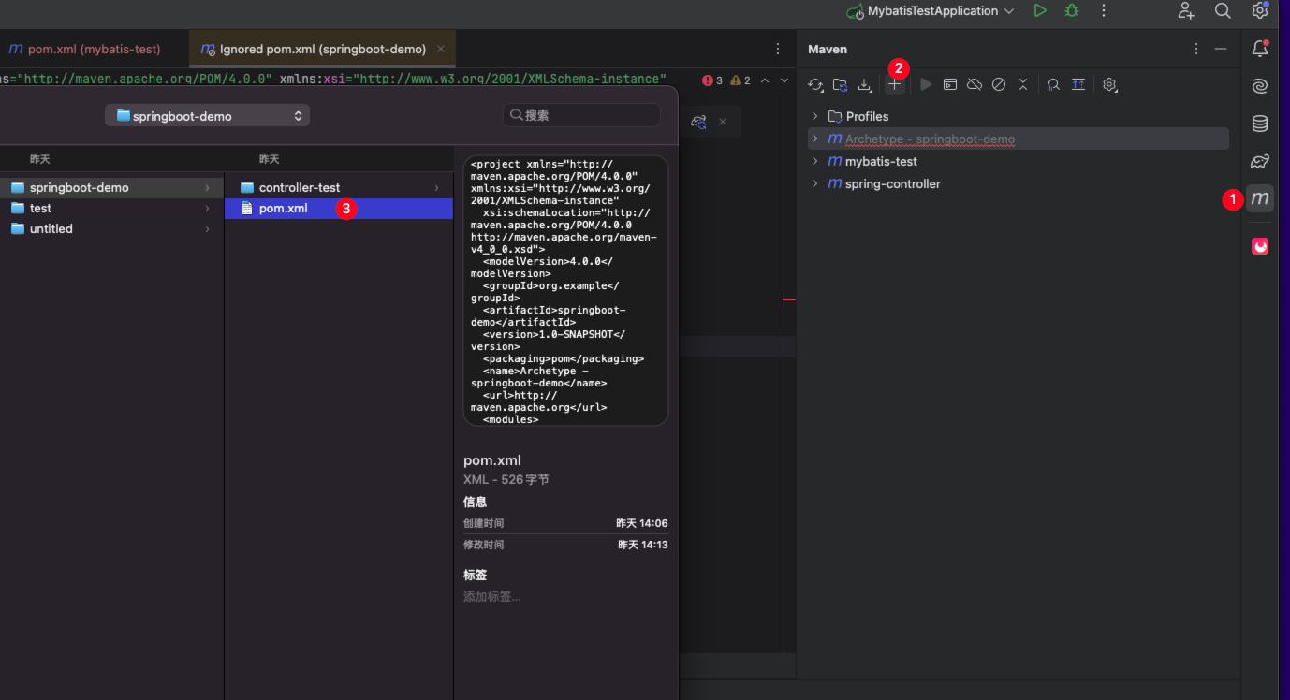Click the pink plugin icon in the right sidebar

(x=1260, y=246)
